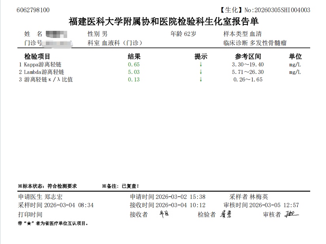Viewport: 326px width, 244px height.
Task: Click the 打印时间 label
Action: click(x=30, y=214)
